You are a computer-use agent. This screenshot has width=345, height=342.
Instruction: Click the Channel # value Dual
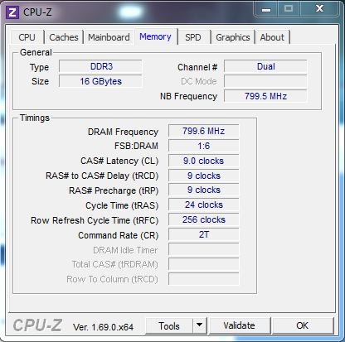click(265, 66)
